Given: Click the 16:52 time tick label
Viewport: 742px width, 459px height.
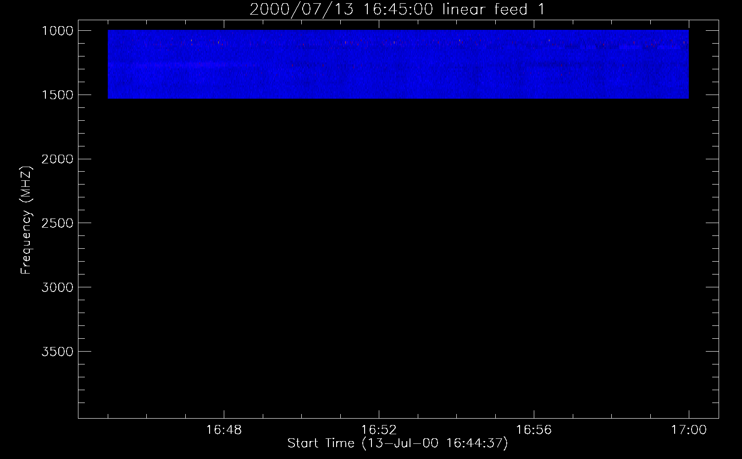Looking at the screenshot, I should (x=379, y=430).
